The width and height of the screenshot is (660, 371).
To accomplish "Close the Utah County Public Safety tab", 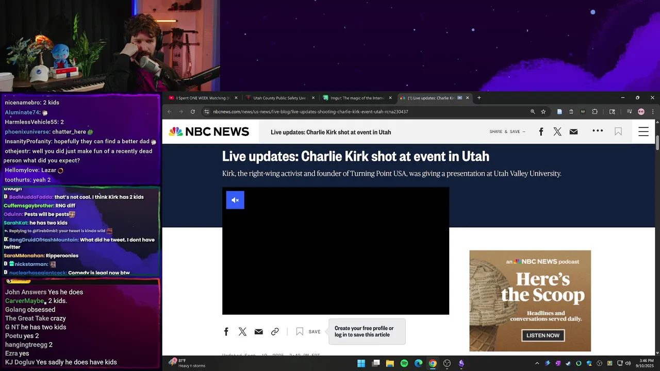I will 313,98.
